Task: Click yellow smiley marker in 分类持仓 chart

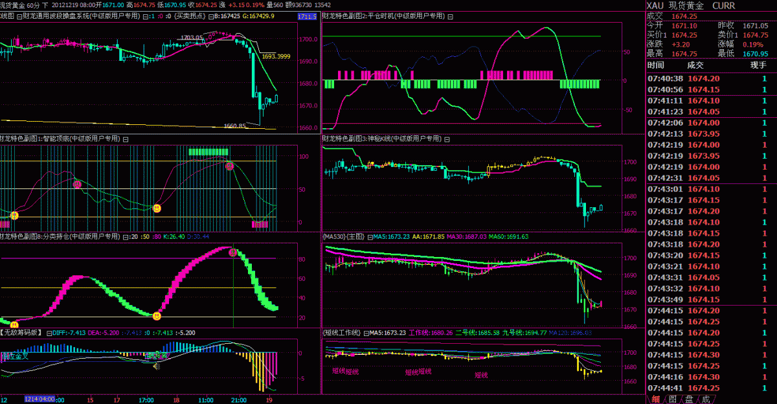Action: click(x=156, y=316)
